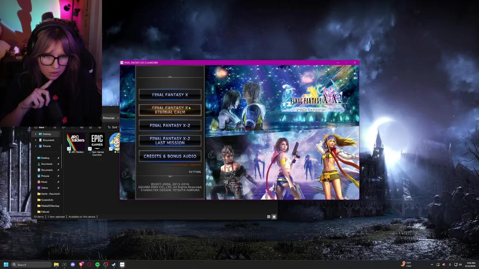Click the FFX launcher taskbar icon
This screenshot has width=479, height=269.
pos(122,265)
